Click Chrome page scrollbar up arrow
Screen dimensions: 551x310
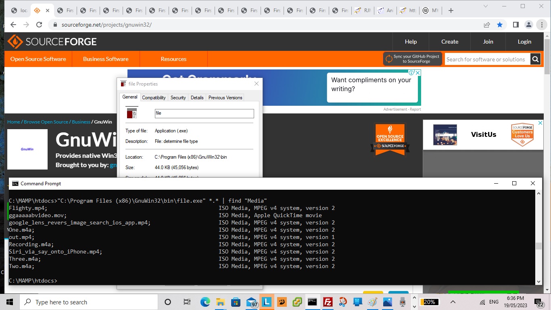[547, 36]
